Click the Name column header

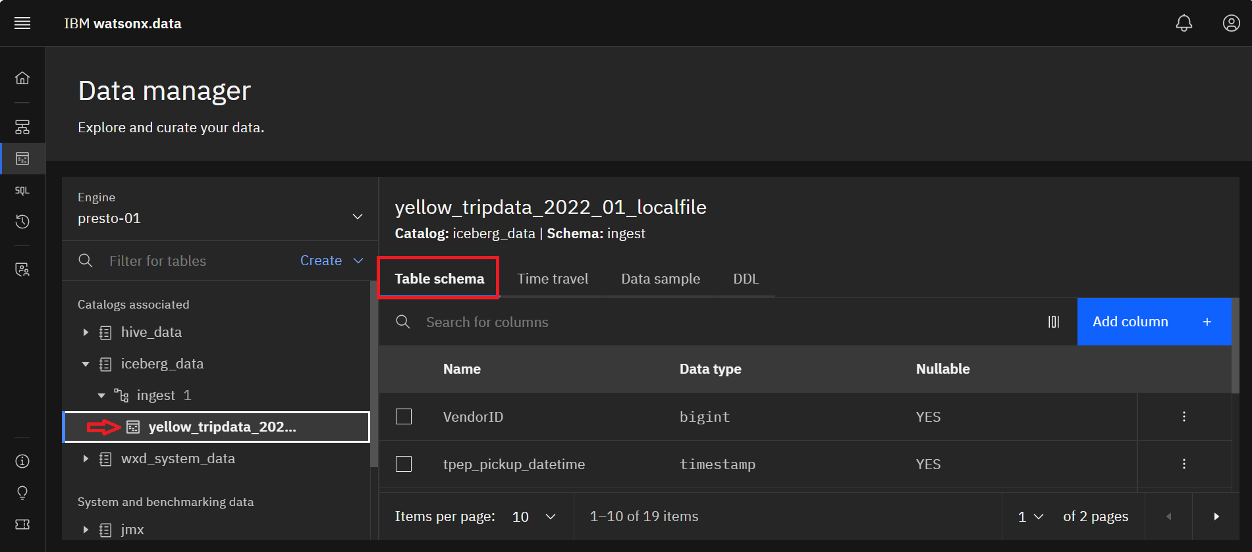point(462,369)
